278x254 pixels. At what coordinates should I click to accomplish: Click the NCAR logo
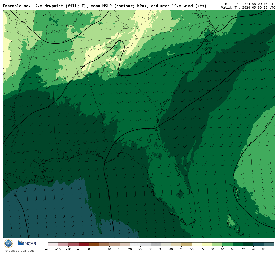[27, 243]
